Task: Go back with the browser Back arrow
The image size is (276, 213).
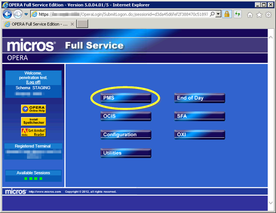Action: (7, 14)
